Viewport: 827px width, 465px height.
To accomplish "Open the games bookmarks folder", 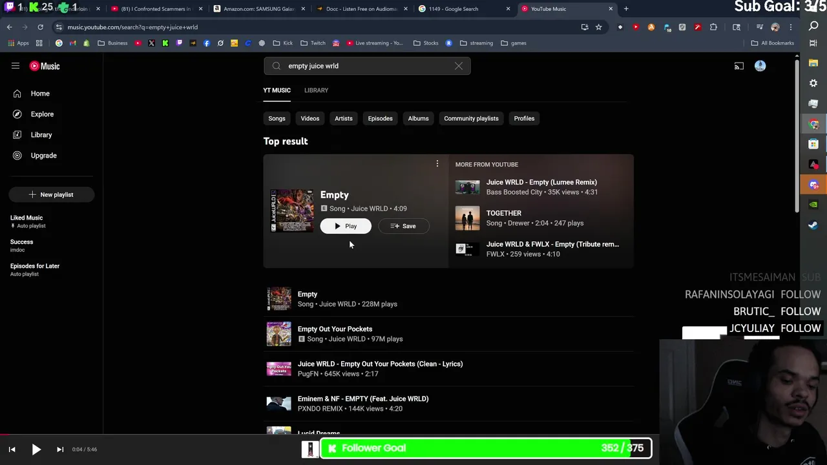I will click(514, 43).
